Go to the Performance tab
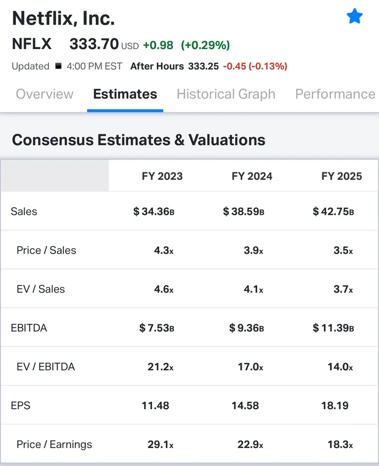 click(x=335, y=94)
